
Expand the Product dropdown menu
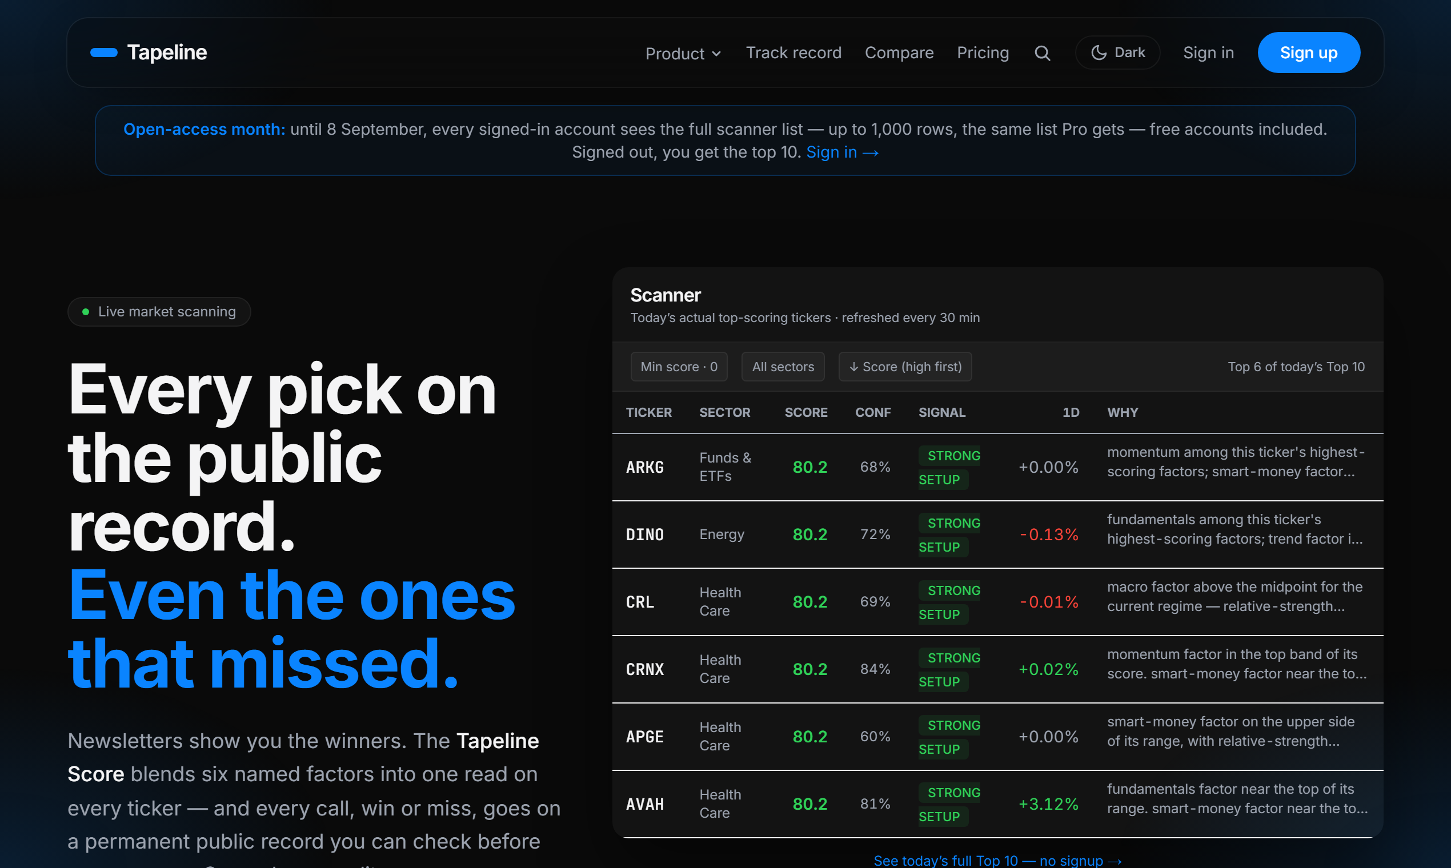[x=683, y=53]
